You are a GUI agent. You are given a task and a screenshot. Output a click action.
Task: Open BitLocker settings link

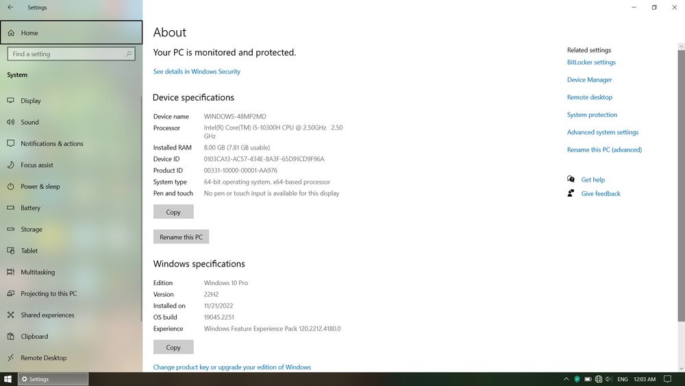coord(591,62)
